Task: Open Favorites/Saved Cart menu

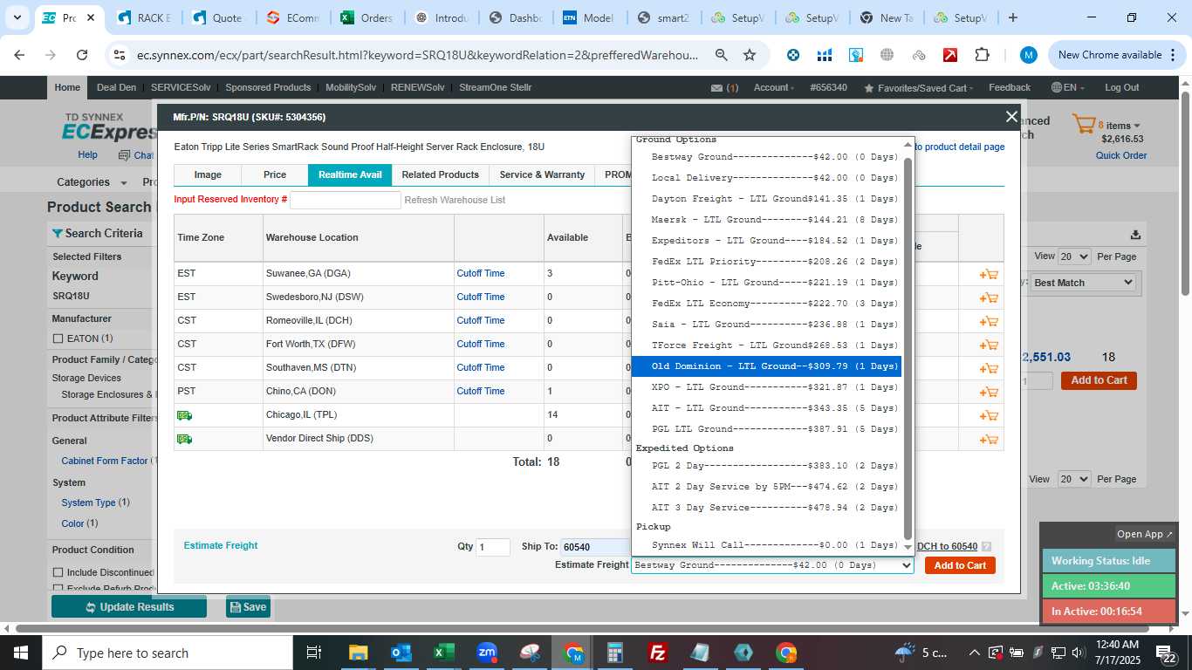Action: [x=919, y=88]
